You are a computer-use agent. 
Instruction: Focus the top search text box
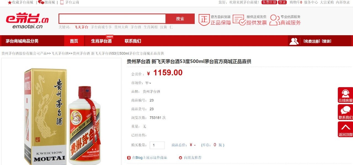[112, 19]
